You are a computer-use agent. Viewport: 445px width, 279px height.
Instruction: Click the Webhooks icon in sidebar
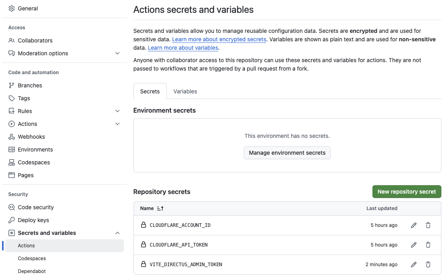coord(12,137)
